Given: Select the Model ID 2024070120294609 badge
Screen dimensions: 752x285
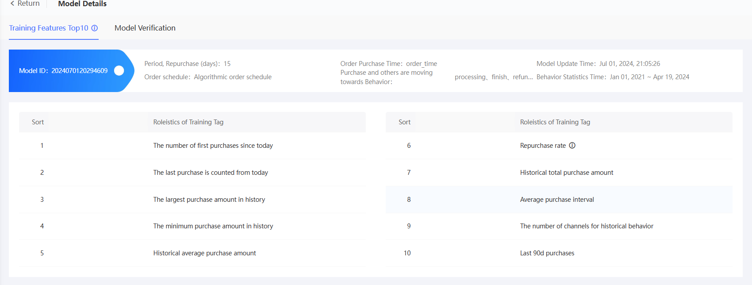Looking at the screenshot, I should tap(71, 71).
